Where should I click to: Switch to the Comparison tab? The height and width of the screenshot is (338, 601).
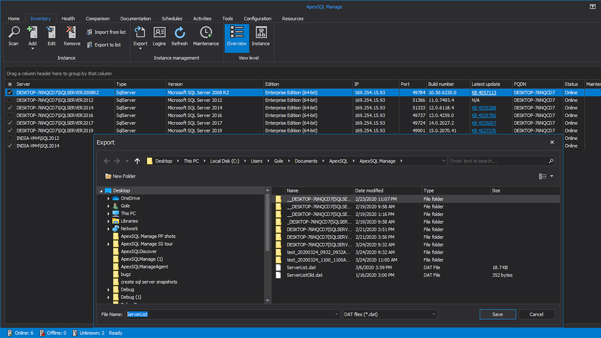tap(98, 18)
